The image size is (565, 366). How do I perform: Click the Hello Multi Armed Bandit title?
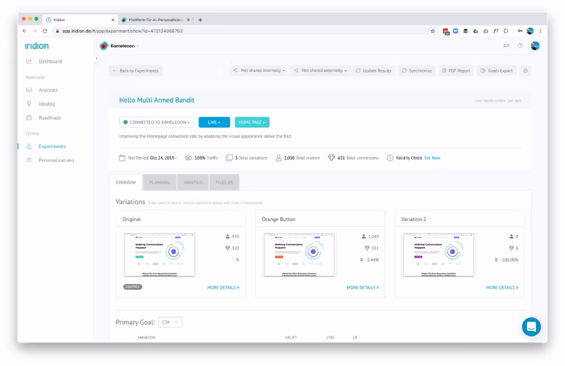[157, 100]
